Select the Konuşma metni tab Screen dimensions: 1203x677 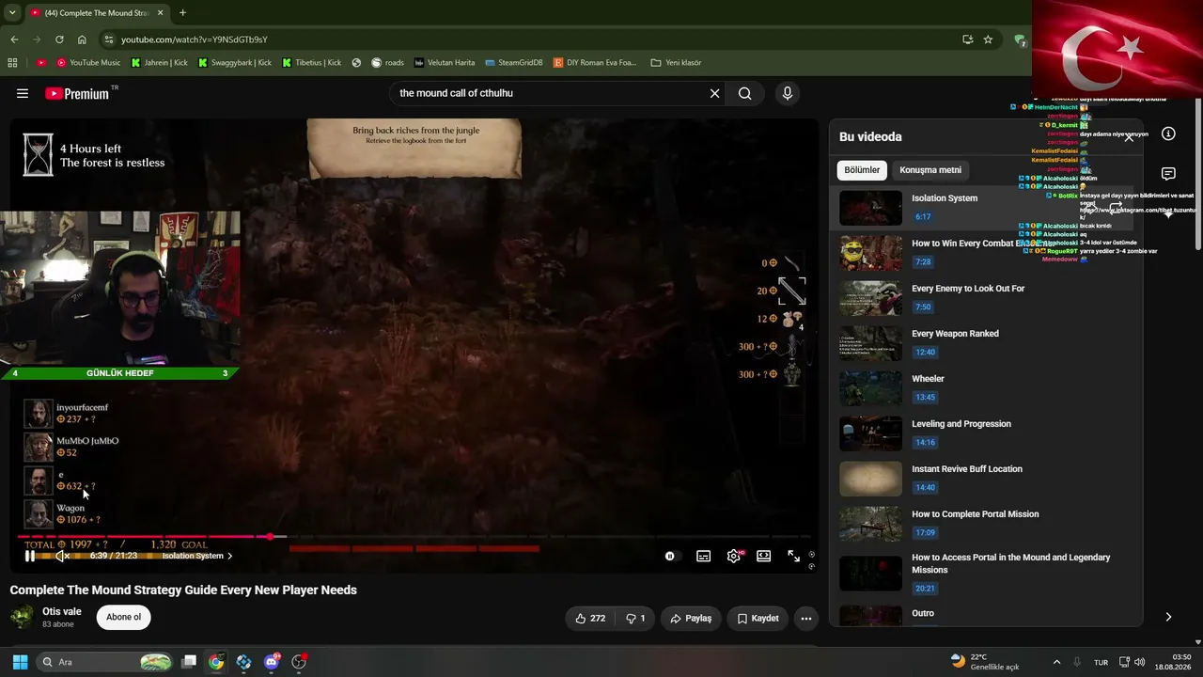pos(930,170)
